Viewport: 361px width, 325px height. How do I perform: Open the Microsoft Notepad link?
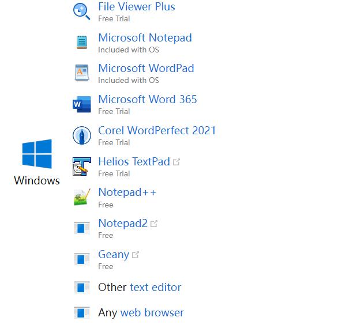tap(145, 37)
